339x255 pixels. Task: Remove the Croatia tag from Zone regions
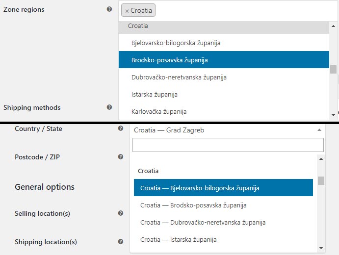(x=127, y=11)
